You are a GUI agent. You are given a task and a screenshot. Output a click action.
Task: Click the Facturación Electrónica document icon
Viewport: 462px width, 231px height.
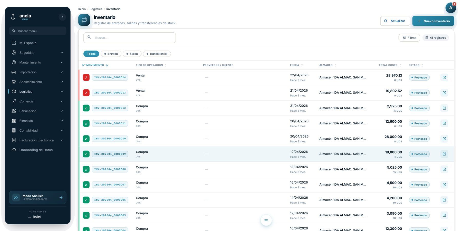(x=14, y=140)
